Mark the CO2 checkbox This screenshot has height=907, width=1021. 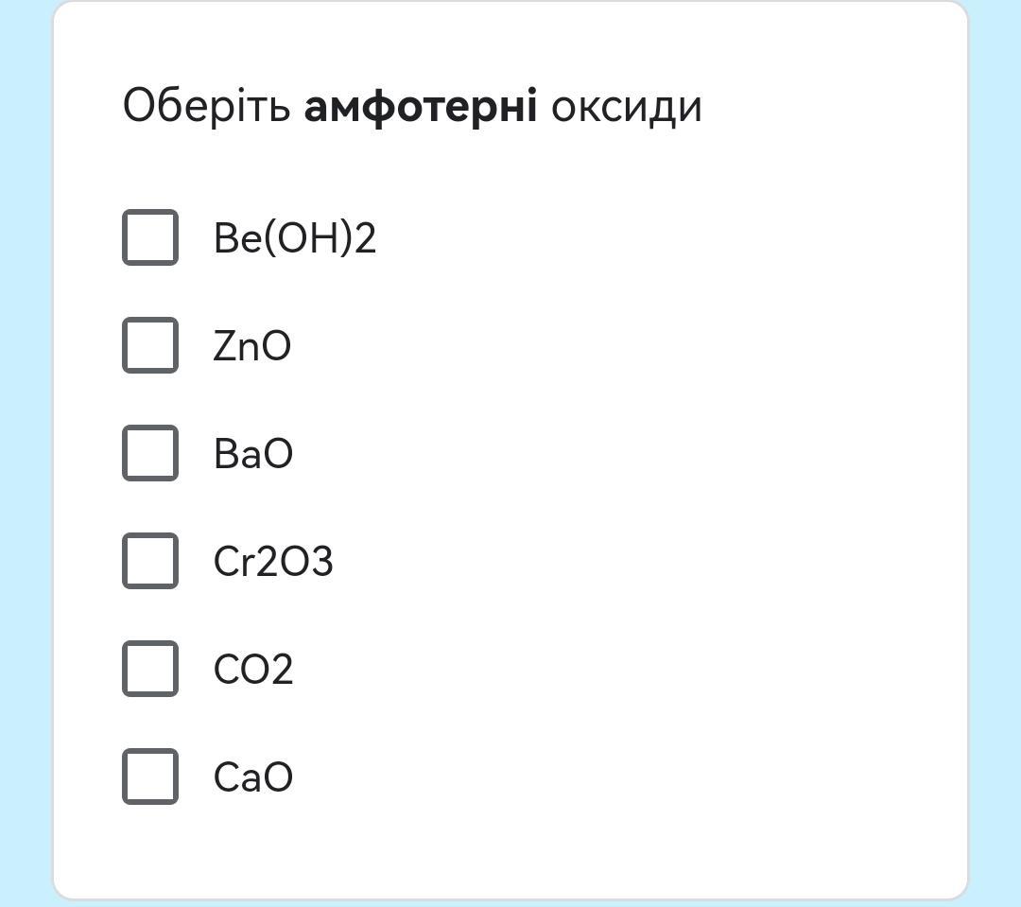click(x=150, y=669)
